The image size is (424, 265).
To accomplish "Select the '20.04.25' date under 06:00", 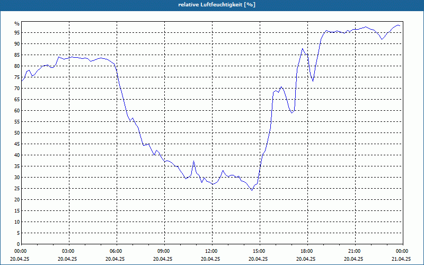I will coord(115,259).
